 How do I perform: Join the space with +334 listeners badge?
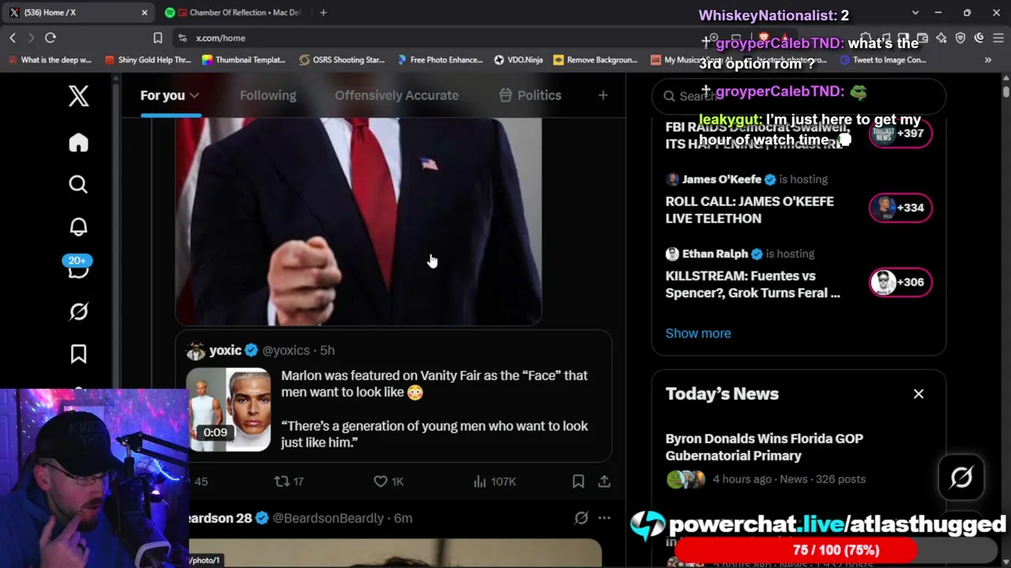[900, 207]
